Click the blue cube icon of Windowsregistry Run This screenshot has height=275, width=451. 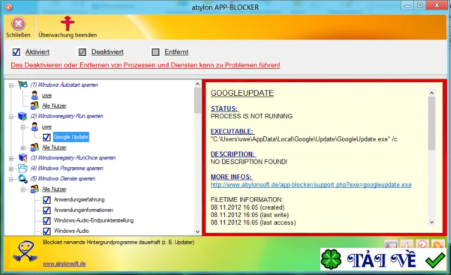tap(23, 116)
